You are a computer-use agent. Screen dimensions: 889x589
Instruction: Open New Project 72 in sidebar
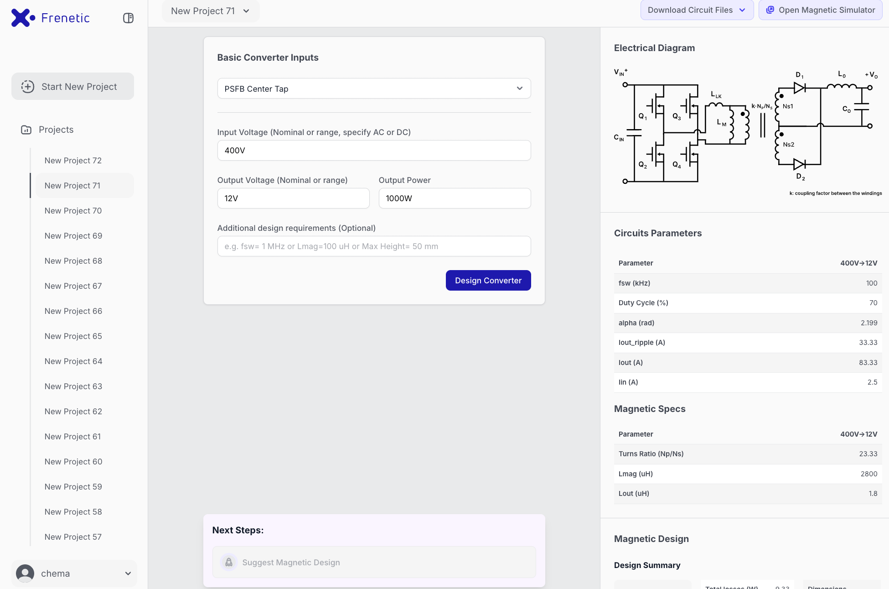pyautogui.click(x=85, y=161)
